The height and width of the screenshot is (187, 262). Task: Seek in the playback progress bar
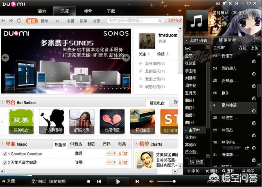point(131,176)
